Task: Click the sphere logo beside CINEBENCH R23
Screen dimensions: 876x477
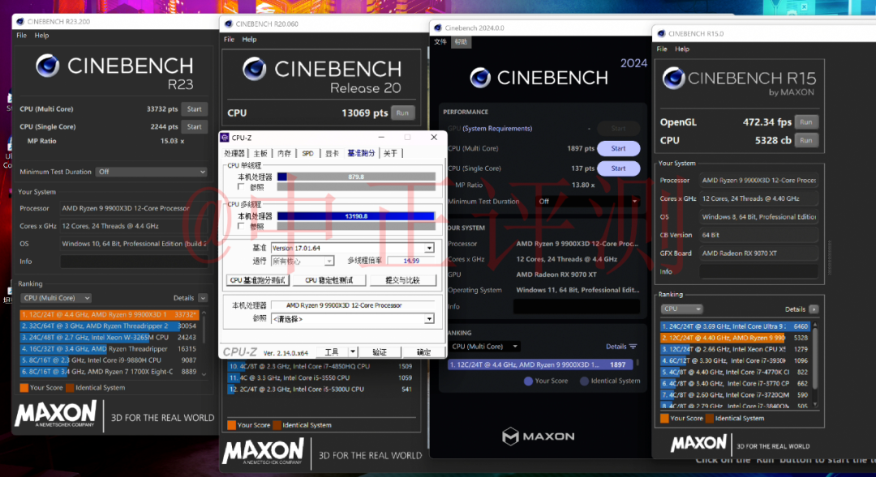Action: (x=48, y=66)
